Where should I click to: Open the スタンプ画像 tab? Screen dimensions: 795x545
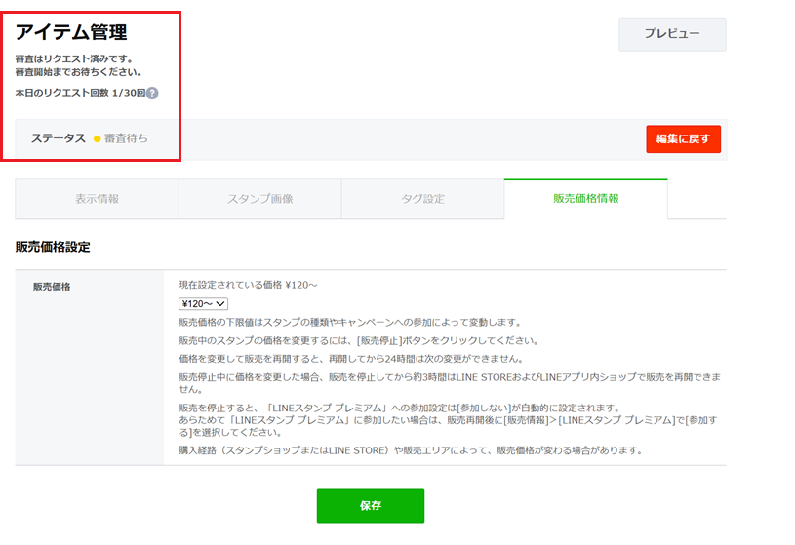point(259,199)
